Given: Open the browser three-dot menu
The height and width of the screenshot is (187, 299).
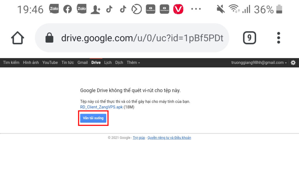Looking at the screenshot, I should (x=279, y=38).
